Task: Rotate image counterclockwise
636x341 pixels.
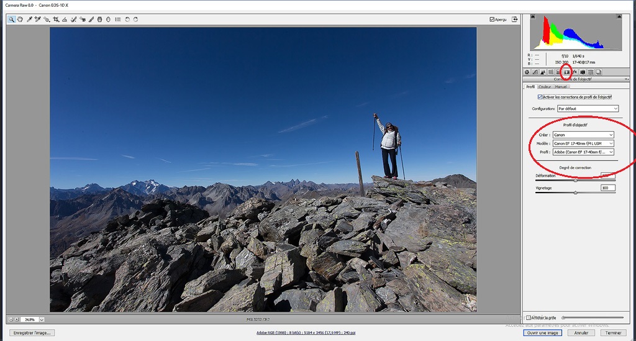Action: click(127, 19)
